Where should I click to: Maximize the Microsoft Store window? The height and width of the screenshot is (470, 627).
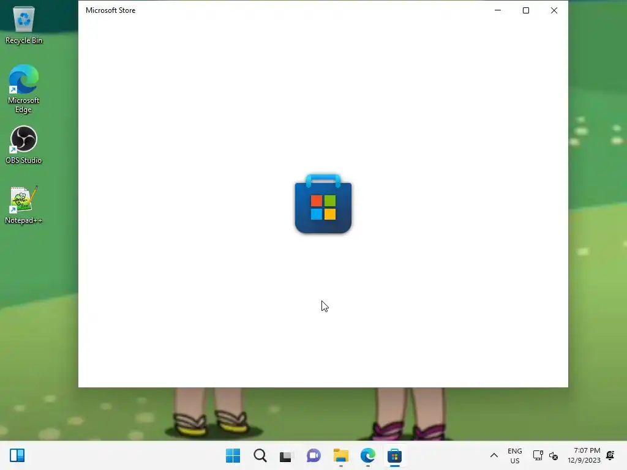tap(526, 10)
